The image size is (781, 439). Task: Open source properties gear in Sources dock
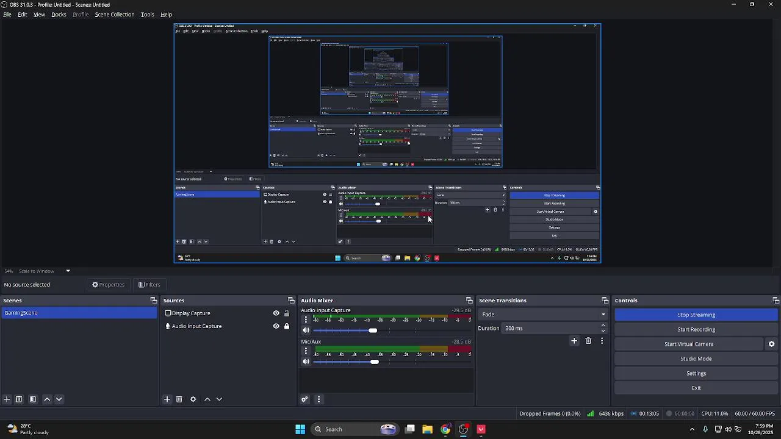[x=193, y=399]
